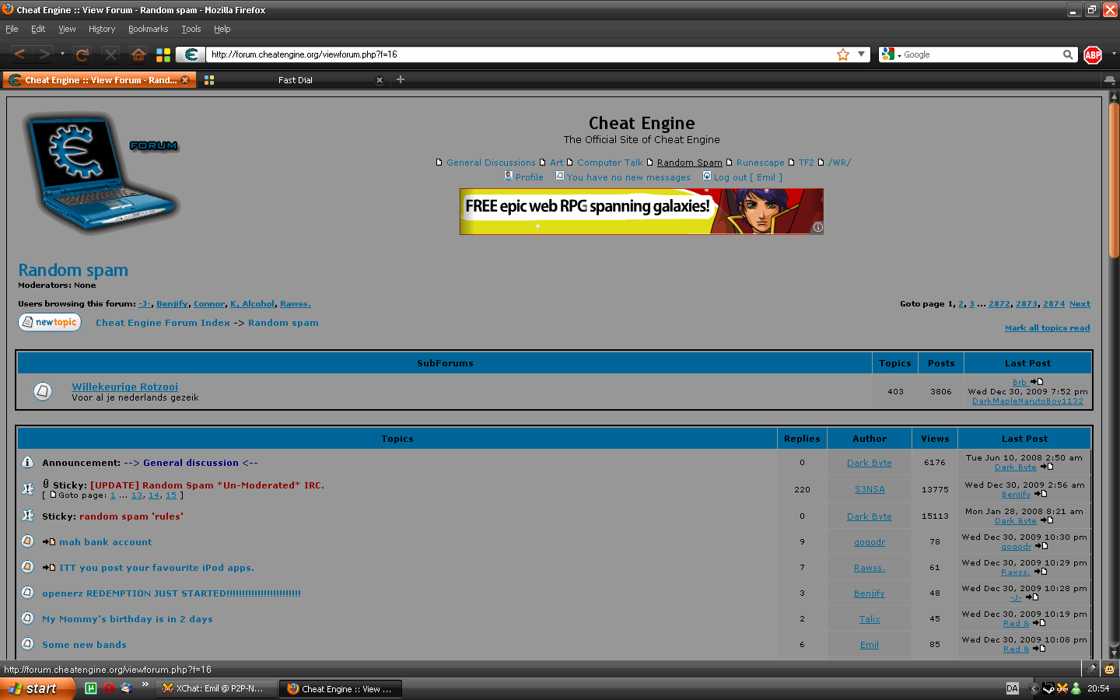This screenshot has width=1120, height=700.
Task: Open the Bookmarks menu
Action: tap(148, 29)
